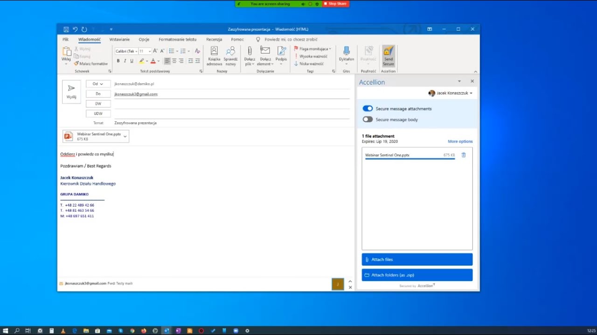Decrease font size with the smaller A

(162, 51)
